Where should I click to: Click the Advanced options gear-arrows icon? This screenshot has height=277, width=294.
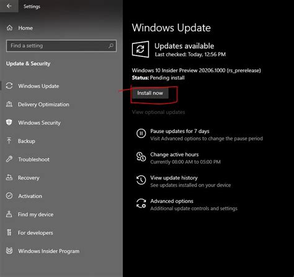pyautogui.click(x=141, y=203)
